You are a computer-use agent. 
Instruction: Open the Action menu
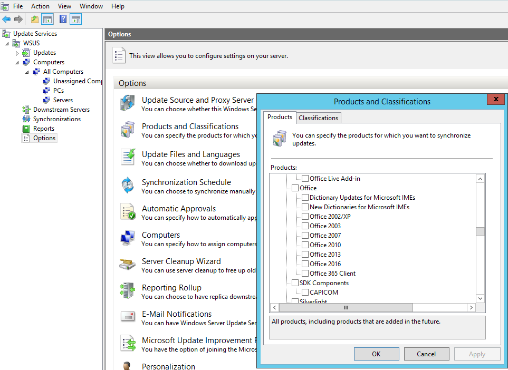(x=40, y=6)
